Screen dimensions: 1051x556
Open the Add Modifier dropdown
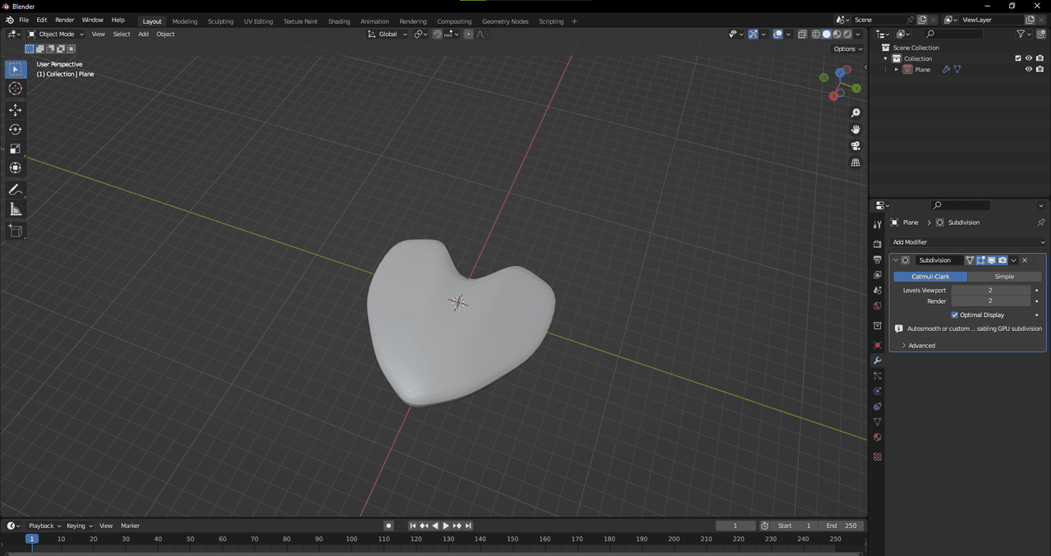pos(968,242)
